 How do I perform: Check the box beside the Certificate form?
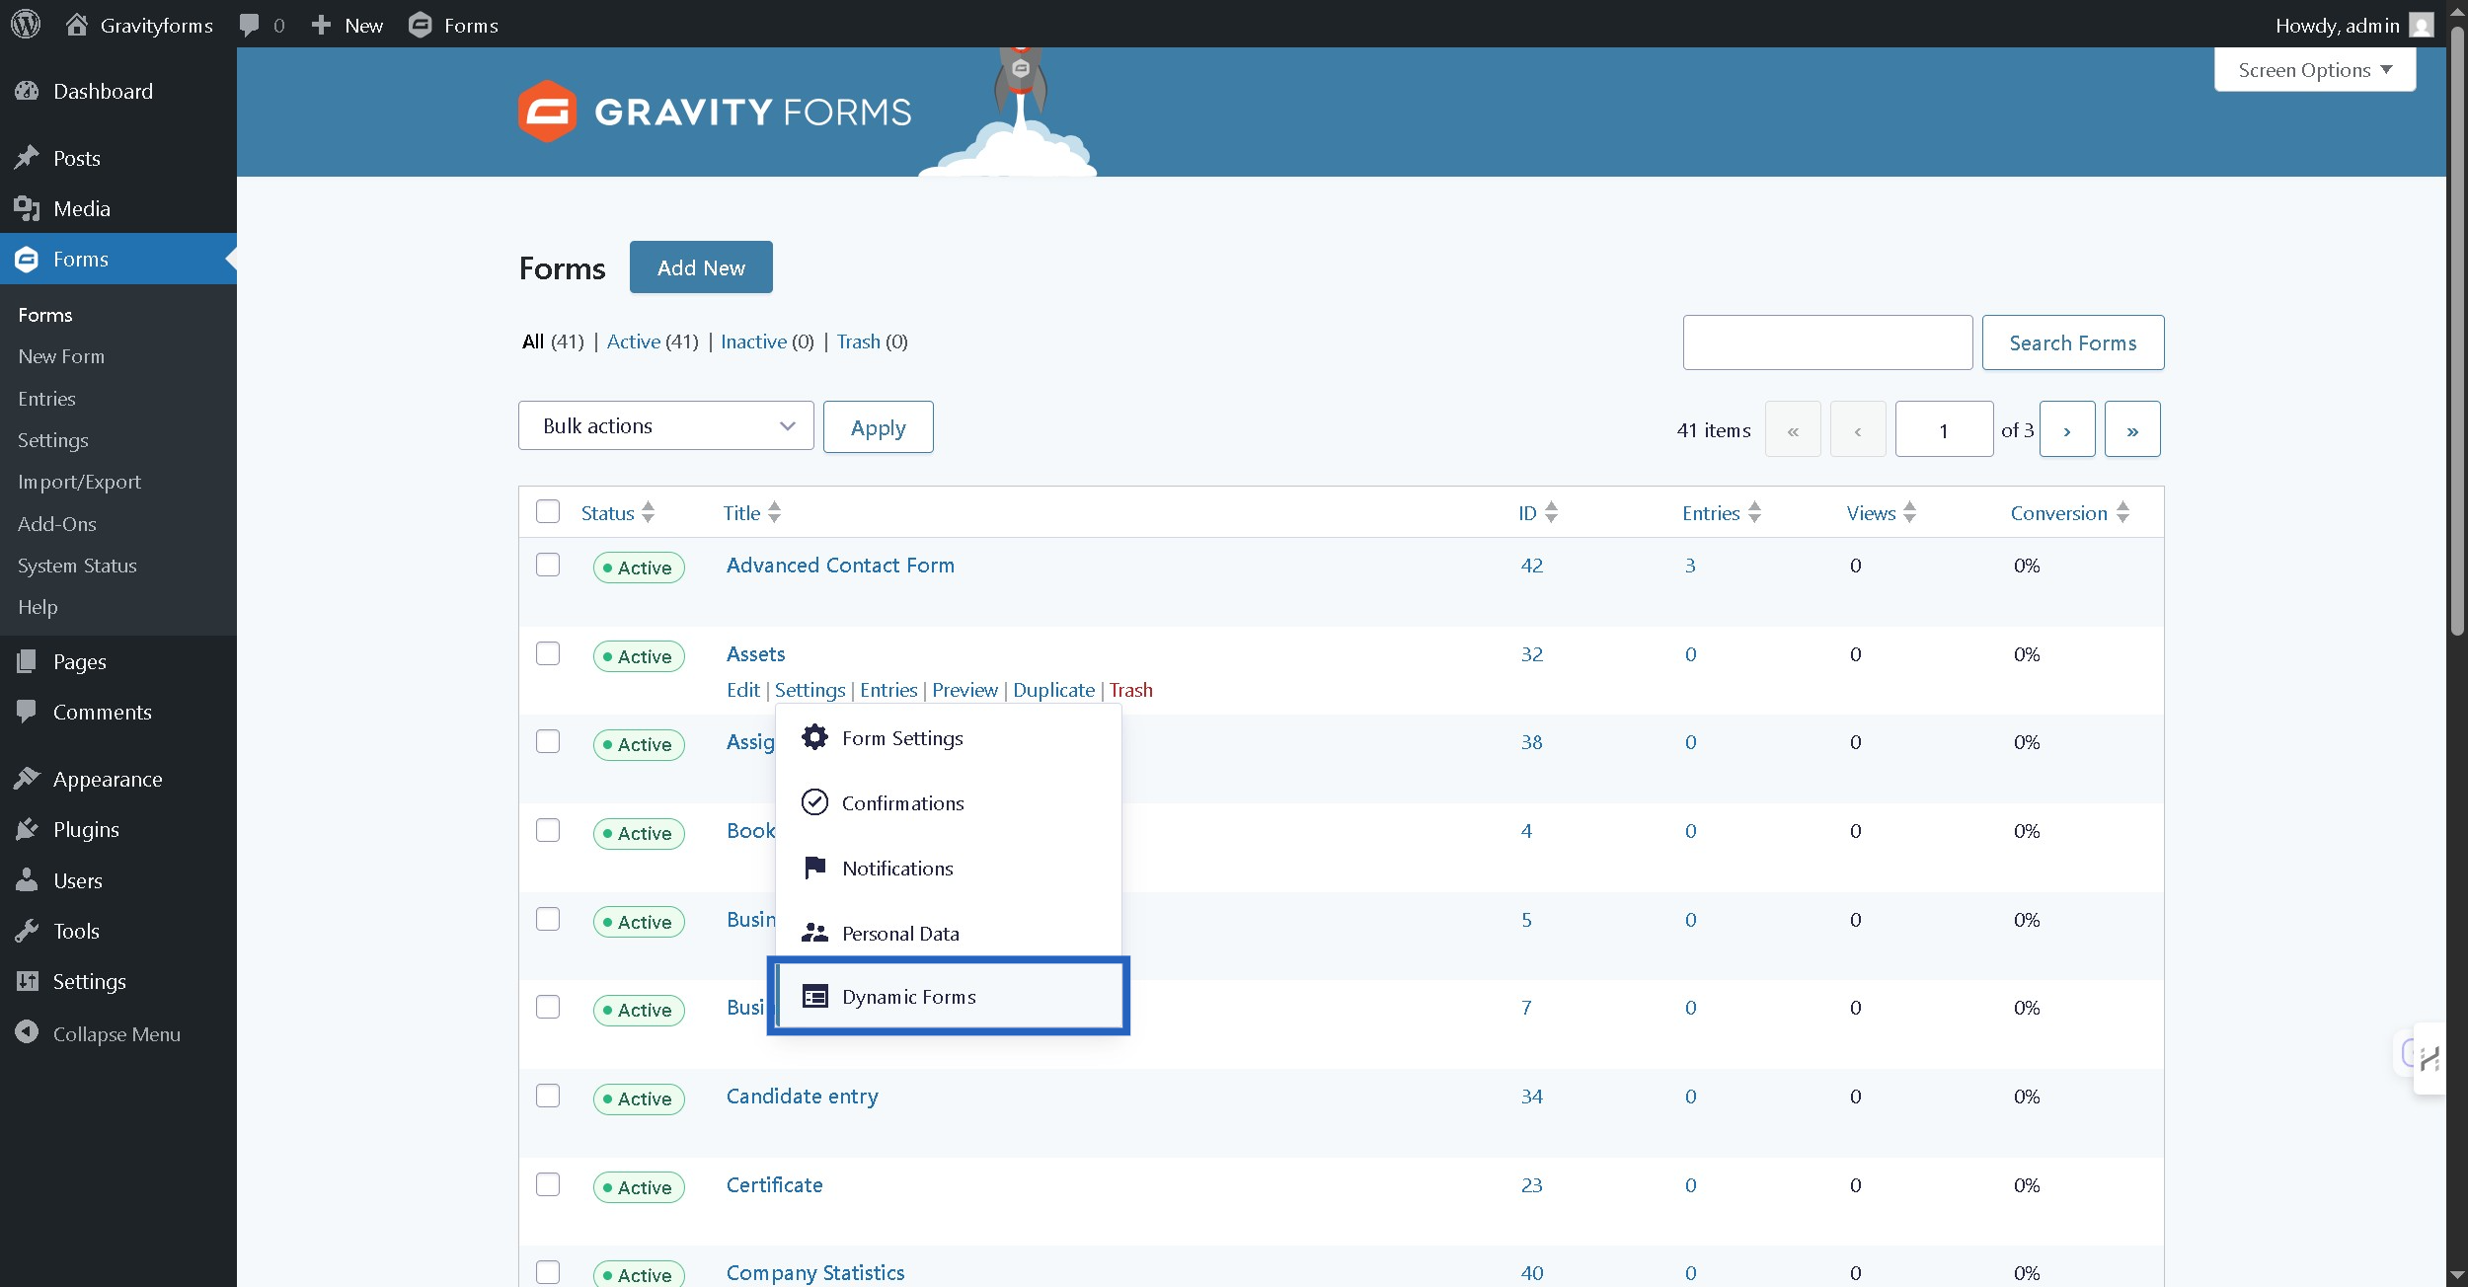click(x=549, y=1184)
